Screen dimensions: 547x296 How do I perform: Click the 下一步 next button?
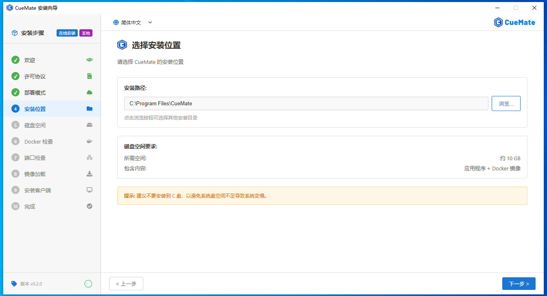click(x=519, y=284)
